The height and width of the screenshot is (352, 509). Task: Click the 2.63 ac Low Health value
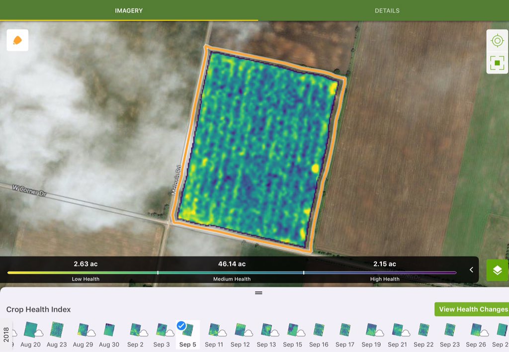click(x=85, y=264)
